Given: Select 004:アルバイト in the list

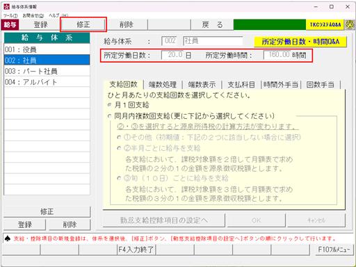Looking at the screenshot, I should 47,82.
